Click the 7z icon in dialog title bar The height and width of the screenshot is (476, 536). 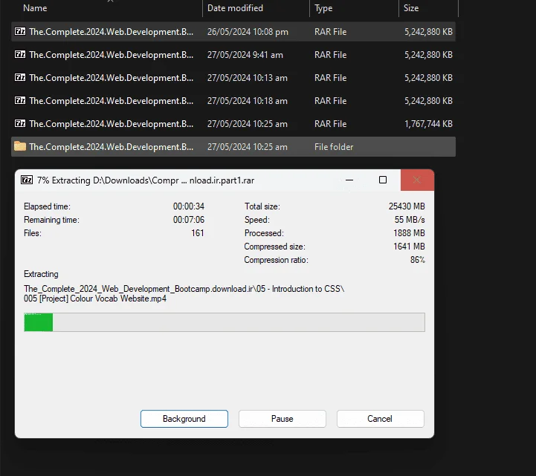point(27,180)
